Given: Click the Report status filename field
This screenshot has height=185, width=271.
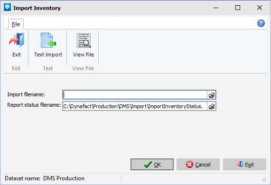Looking at the screenshot, I should (135, 106).
